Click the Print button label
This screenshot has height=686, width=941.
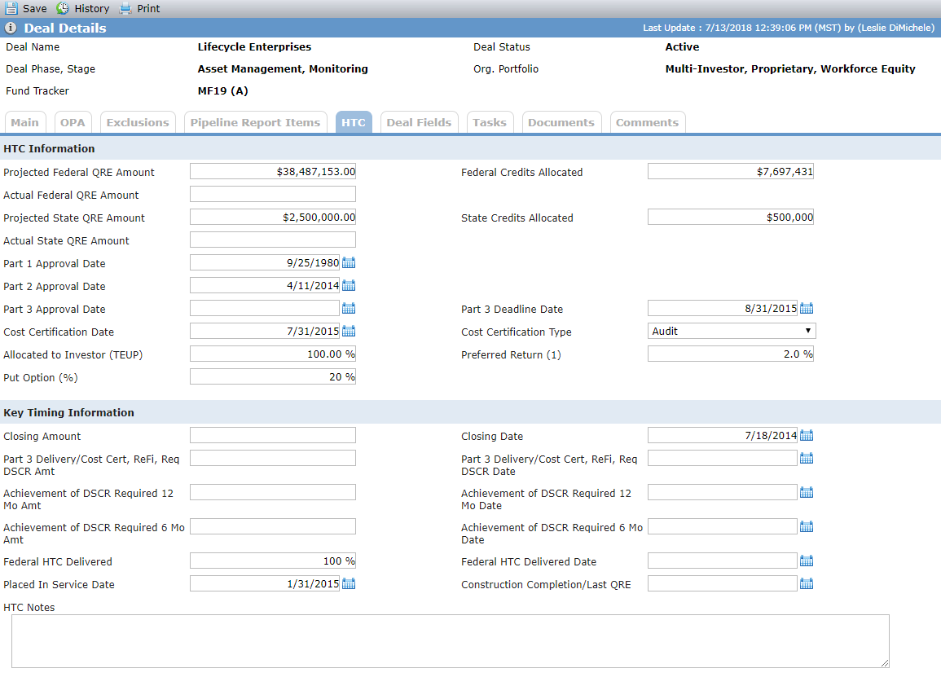(148, 9)
